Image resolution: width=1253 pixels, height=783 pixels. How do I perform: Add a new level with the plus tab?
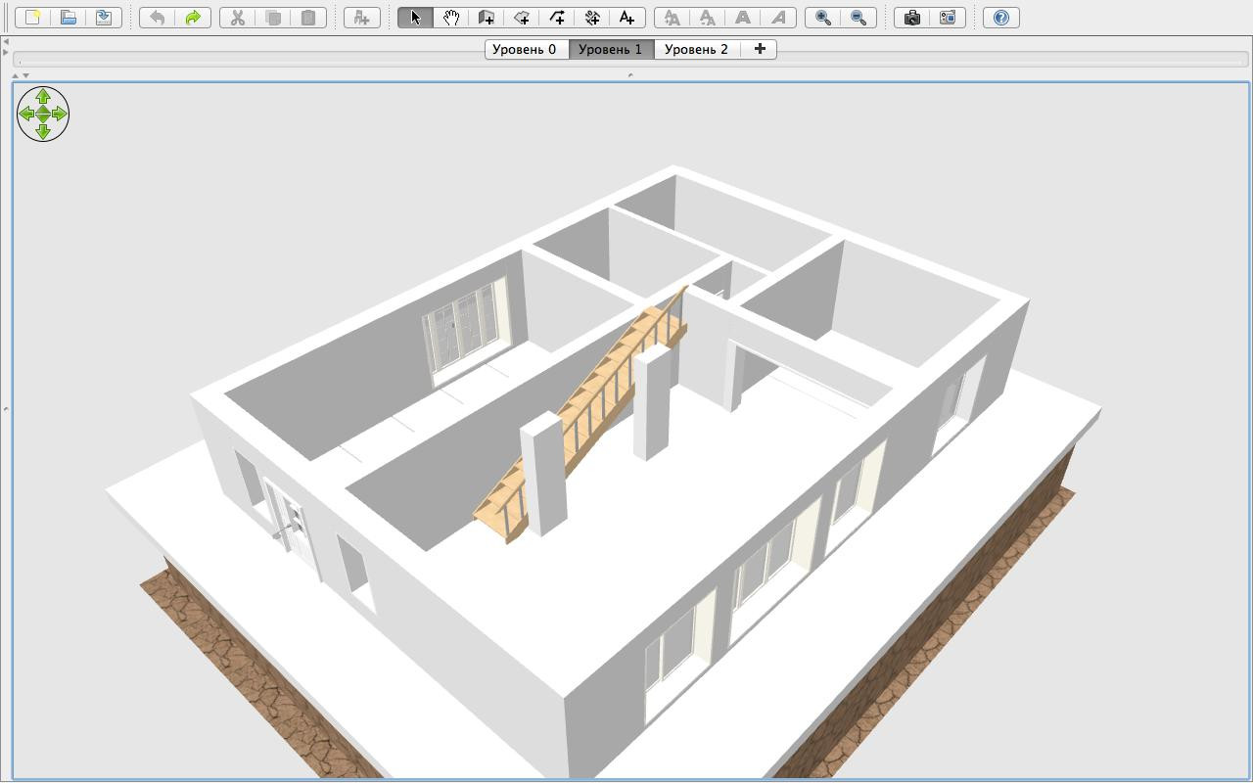coord(760,49)
